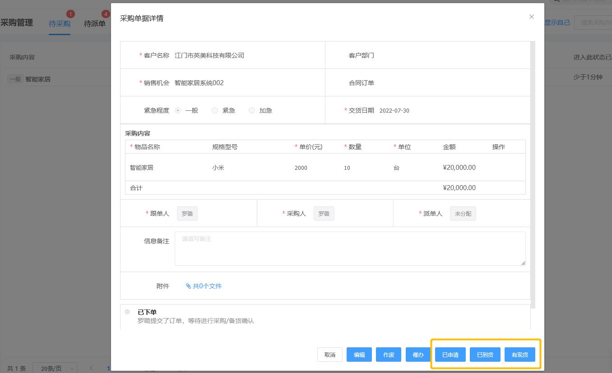Select the 紧急 urgency radio button
612x373 pixels.
(x=215, y=110)
